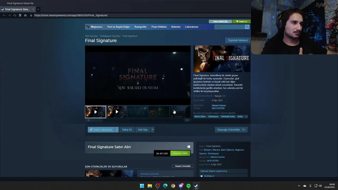Open the Haberler menu item
Viewport: 338px width, 190px height.
click(x=176, y=27)
